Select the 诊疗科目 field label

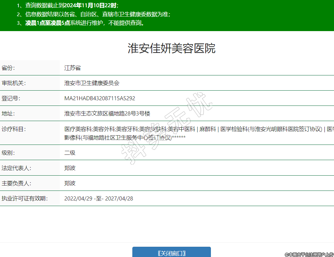pyautogui.click(x=14, y=129)
